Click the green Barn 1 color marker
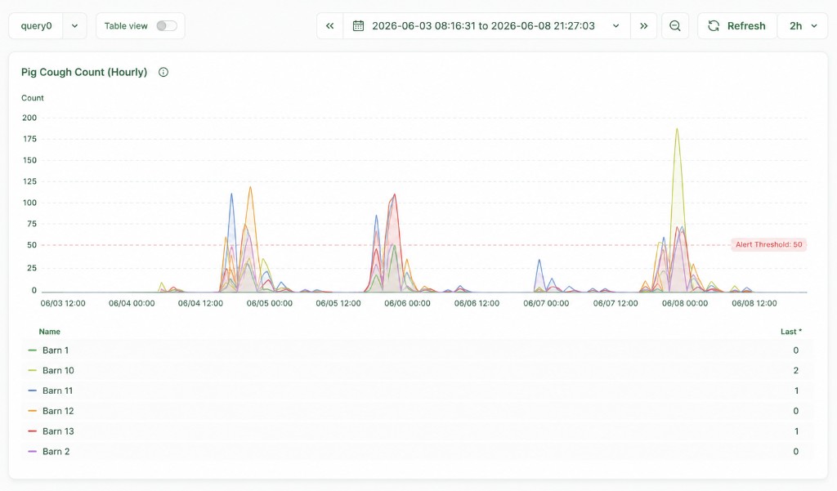The image size is (837, 491). coord(33,350)
